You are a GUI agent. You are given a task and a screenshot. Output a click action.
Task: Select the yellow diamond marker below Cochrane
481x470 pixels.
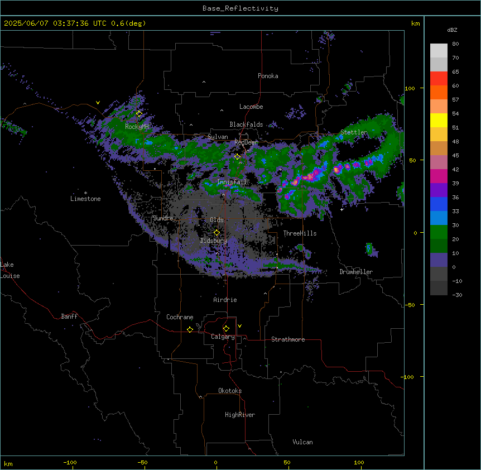tap(190, 329)
